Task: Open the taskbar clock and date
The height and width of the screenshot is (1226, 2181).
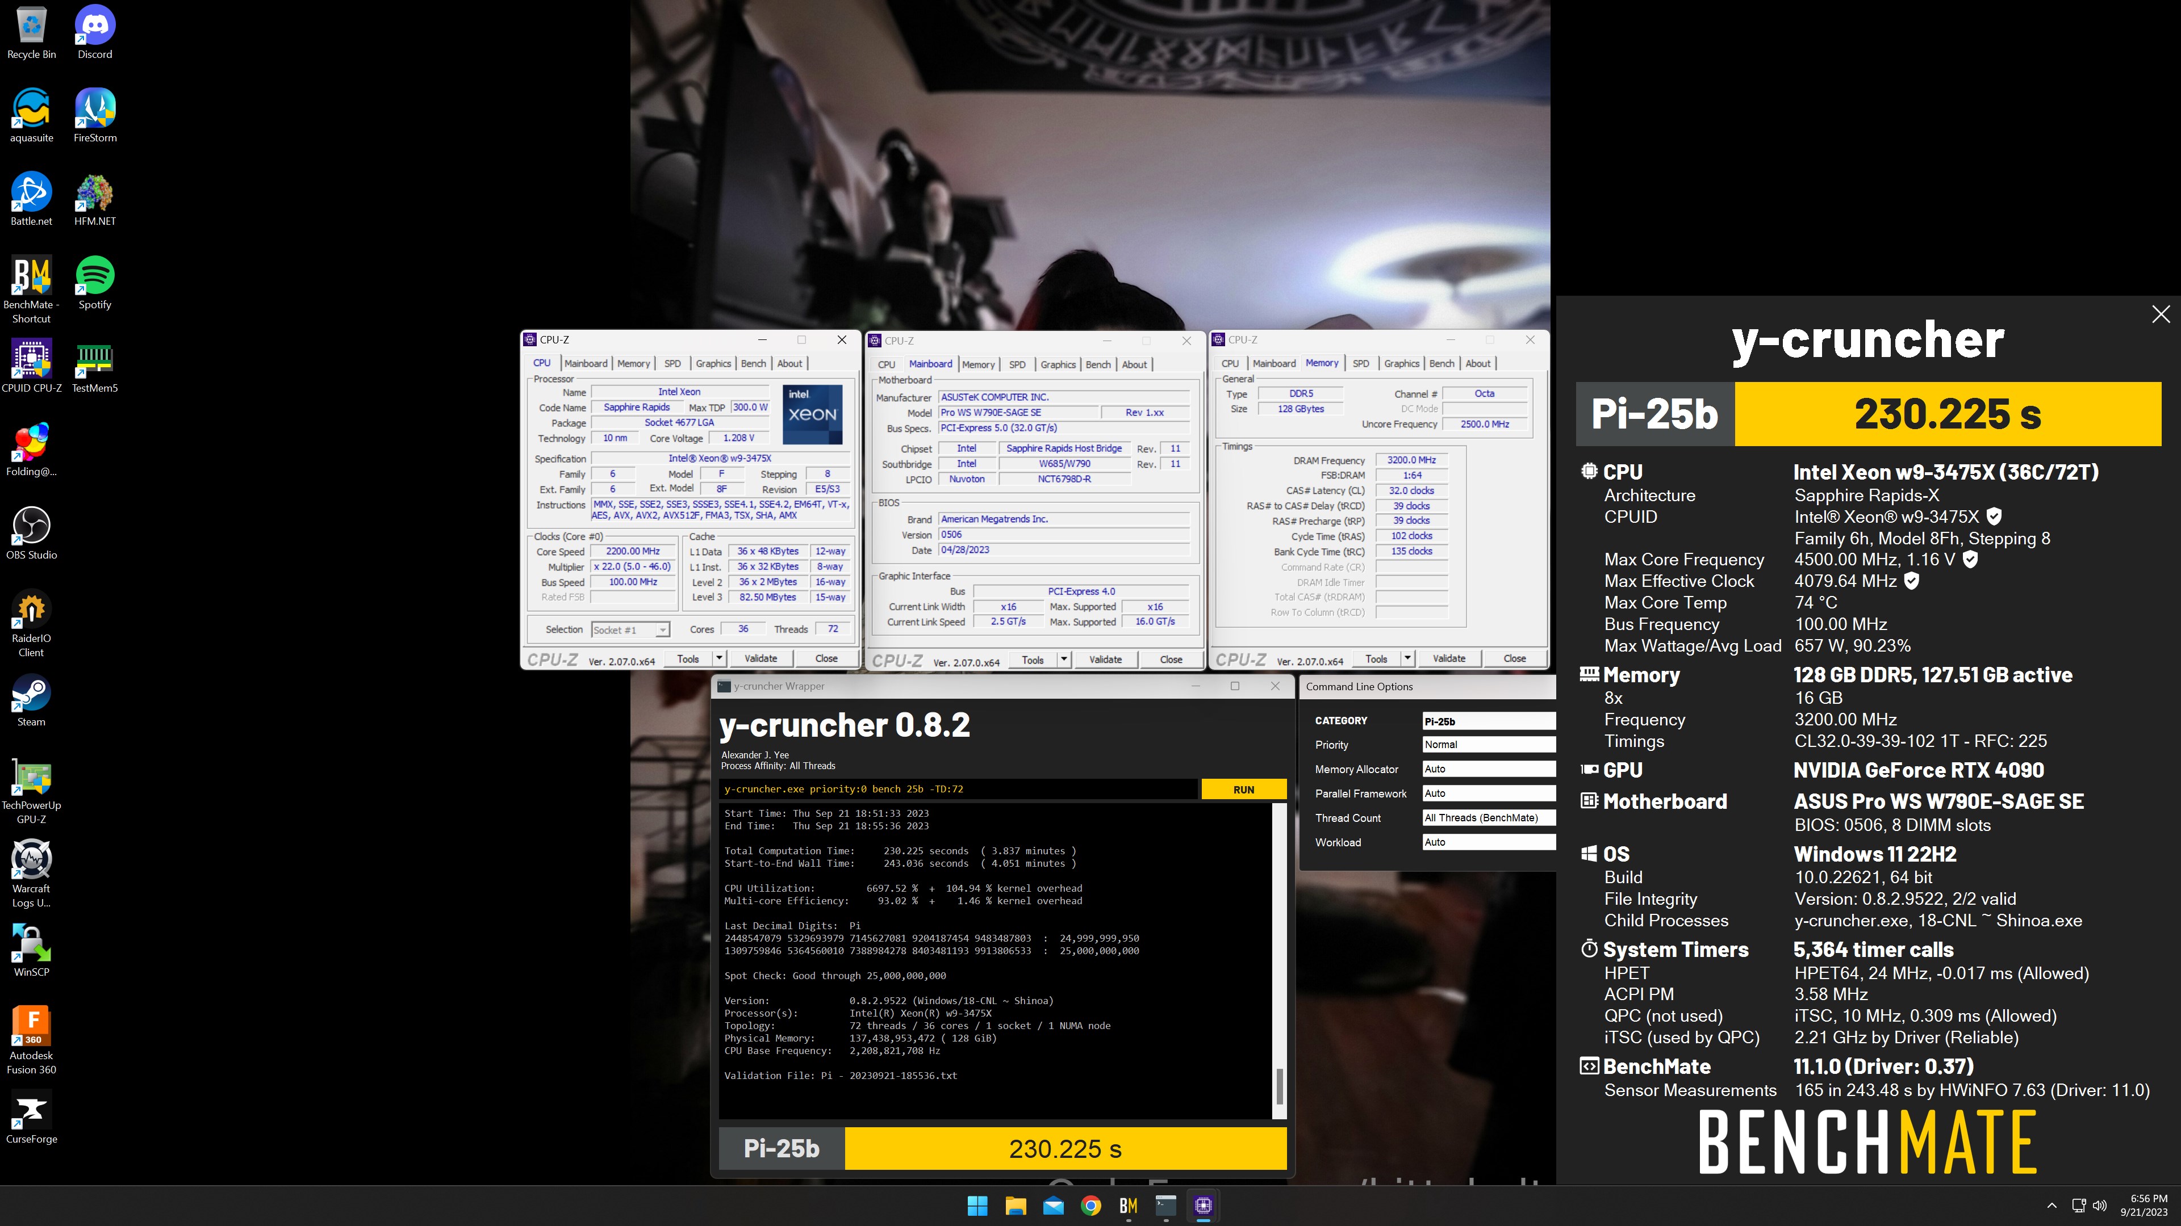Action: (2143, 1205)
